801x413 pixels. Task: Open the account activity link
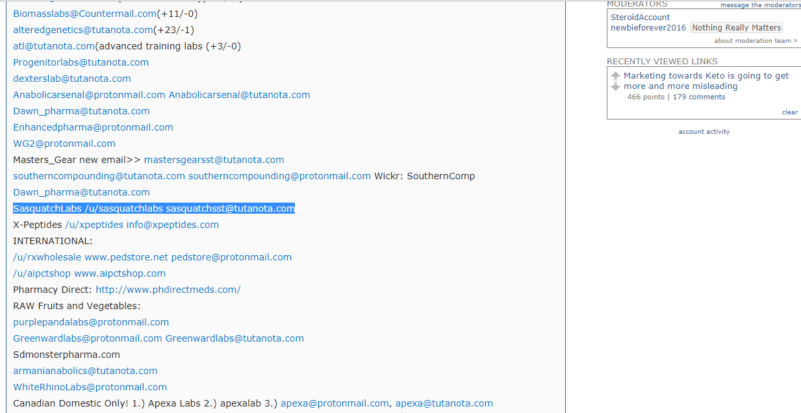704,132
